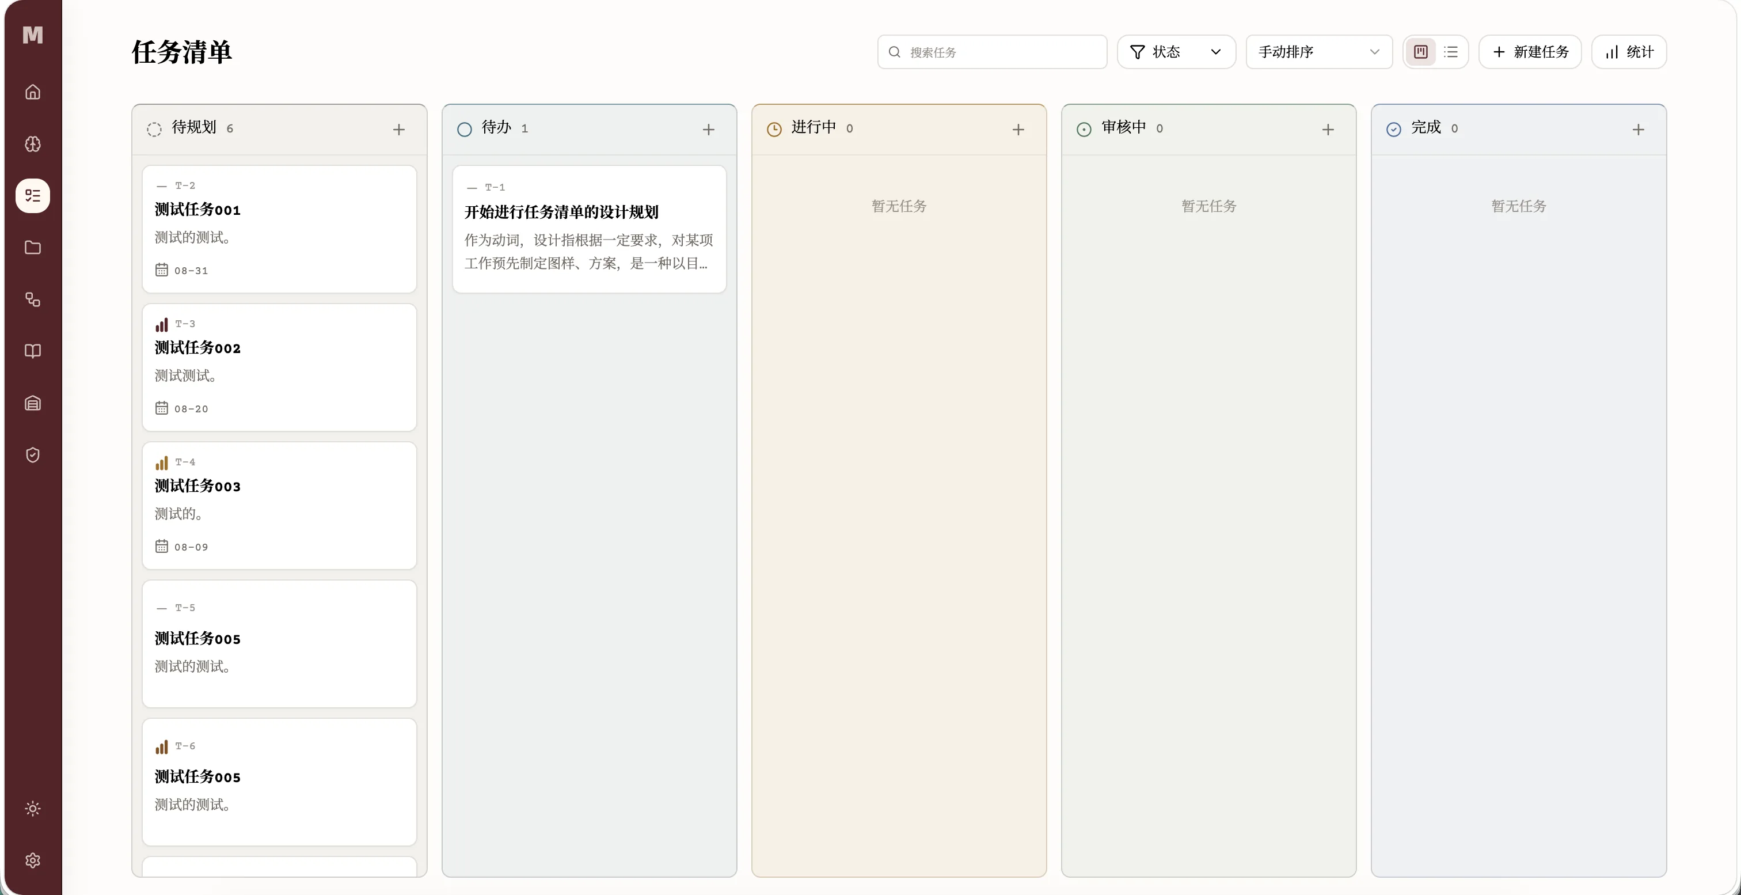Viewport: 1741px width, 895px height.
Task: Add a task to the 待规划 column
Action: [x=399, y=129]
